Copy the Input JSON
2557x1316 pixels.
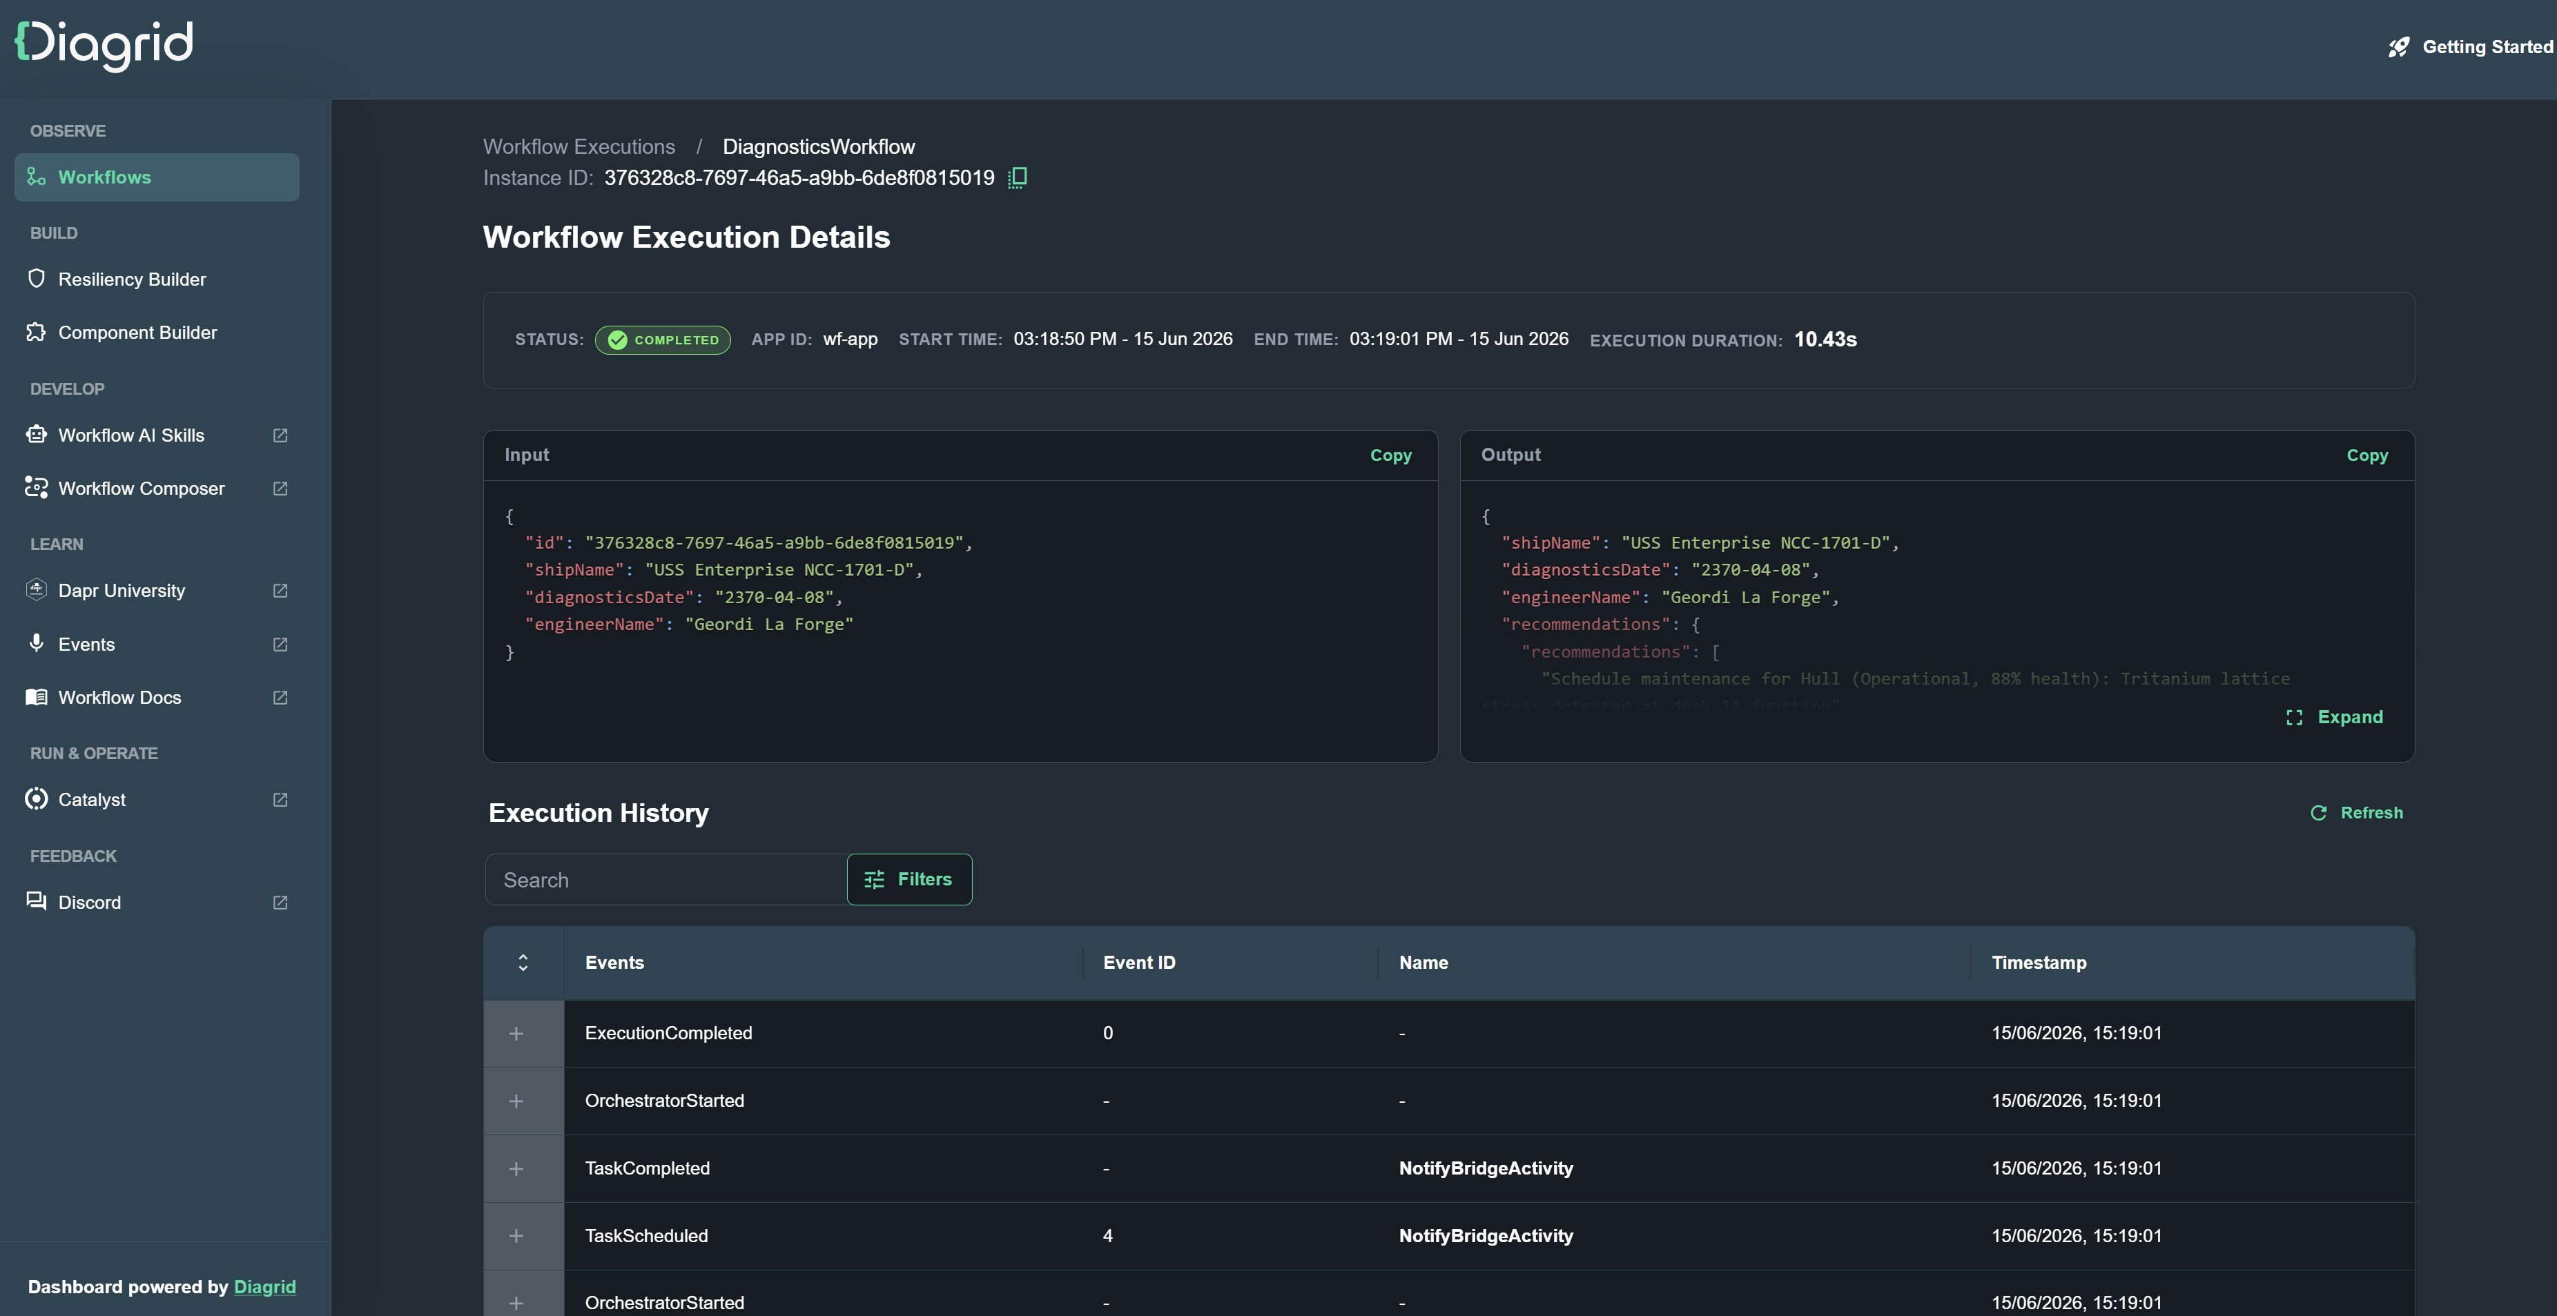pos(1390,455)
